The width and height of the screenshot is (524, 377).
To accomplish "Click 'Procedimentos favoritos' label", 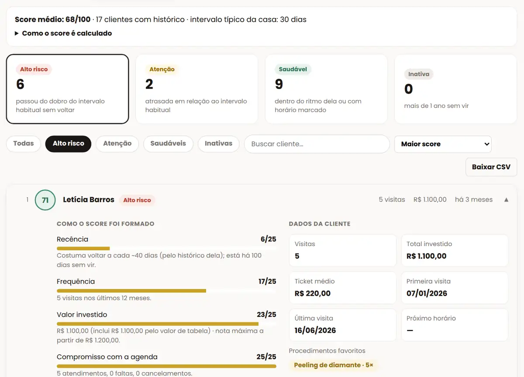I will click(x=327, y=351).
